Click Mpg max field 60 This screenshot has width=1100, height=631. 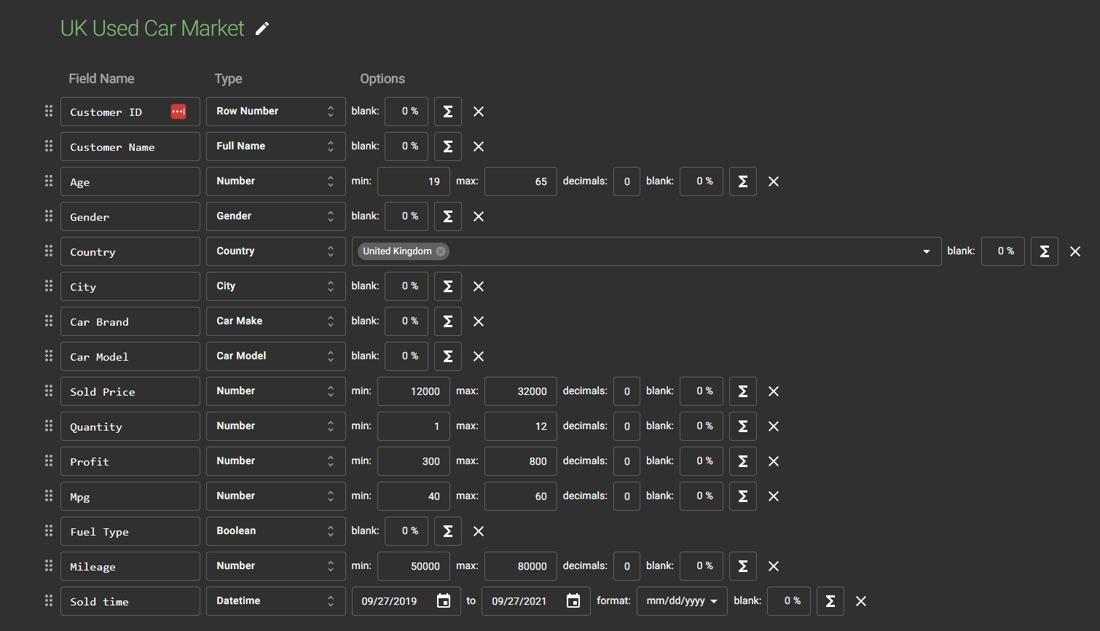pos(521,496)
